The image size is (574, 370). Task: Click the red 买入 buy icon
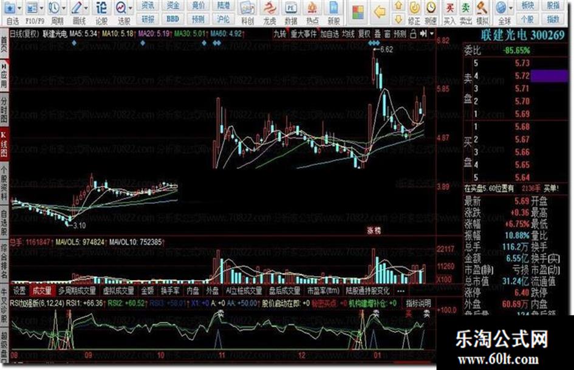tap(449, 8)
